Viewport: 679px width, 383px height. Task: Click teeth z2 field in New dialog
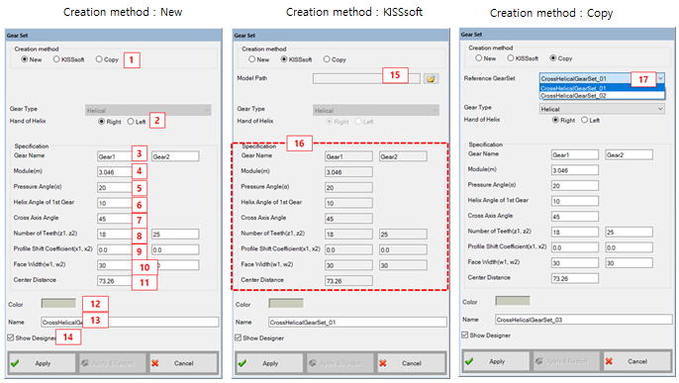tap(175, 235)
